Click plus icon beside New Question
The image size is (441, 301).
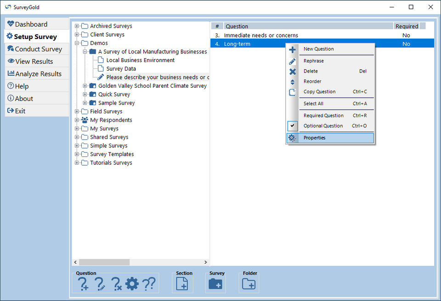293,50
